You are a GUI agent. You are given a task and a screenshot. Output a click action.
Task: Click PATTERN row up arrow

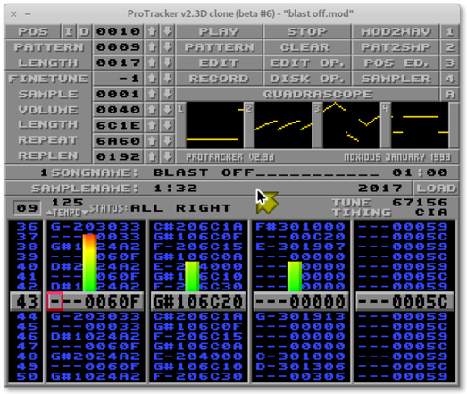(152, 47)
